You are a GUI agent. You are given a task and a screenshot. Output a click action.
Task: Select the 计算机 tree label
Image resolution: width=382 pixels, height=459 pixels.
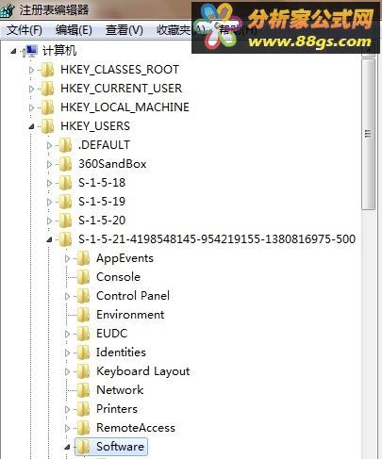pyautogui.click(x=59, y=51)
